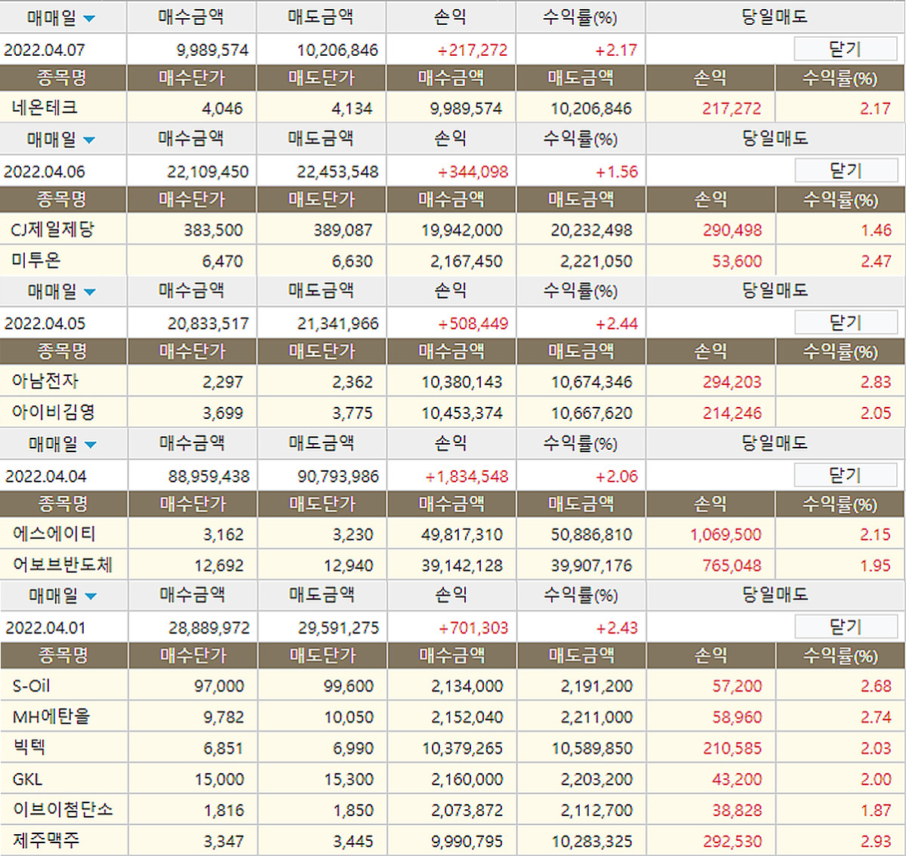Screen dimensions: 906x856
Task: Select the 어보브반도체 stock entry
Action: pyautogui.click(x=63, y=565)
